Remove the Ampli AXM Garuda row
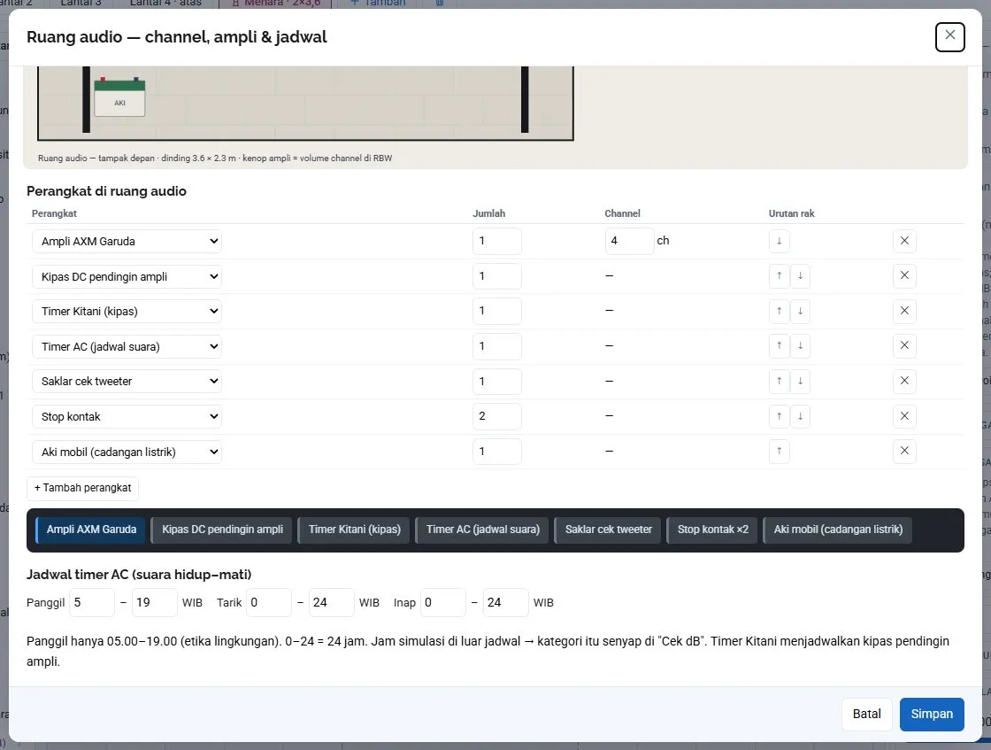The image size is (991, 750). (x=904, y=241)
